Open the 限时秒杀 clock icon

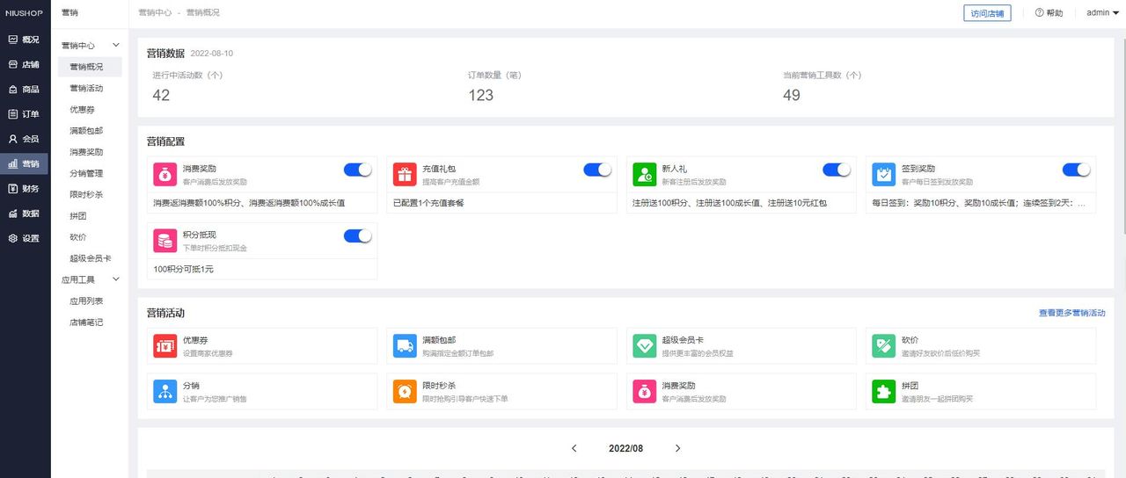(x=405, y=391)
